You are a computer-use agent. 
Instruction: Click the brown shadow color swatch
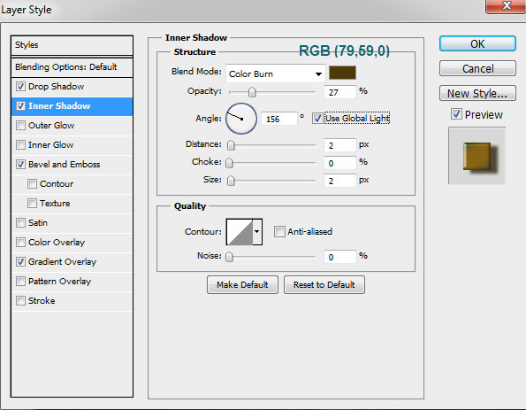click(342, 73)
